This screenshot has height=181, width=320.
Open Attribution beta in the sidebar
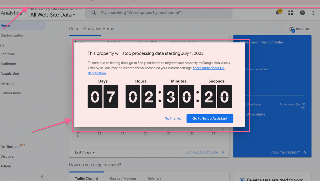tap(12, 146)
